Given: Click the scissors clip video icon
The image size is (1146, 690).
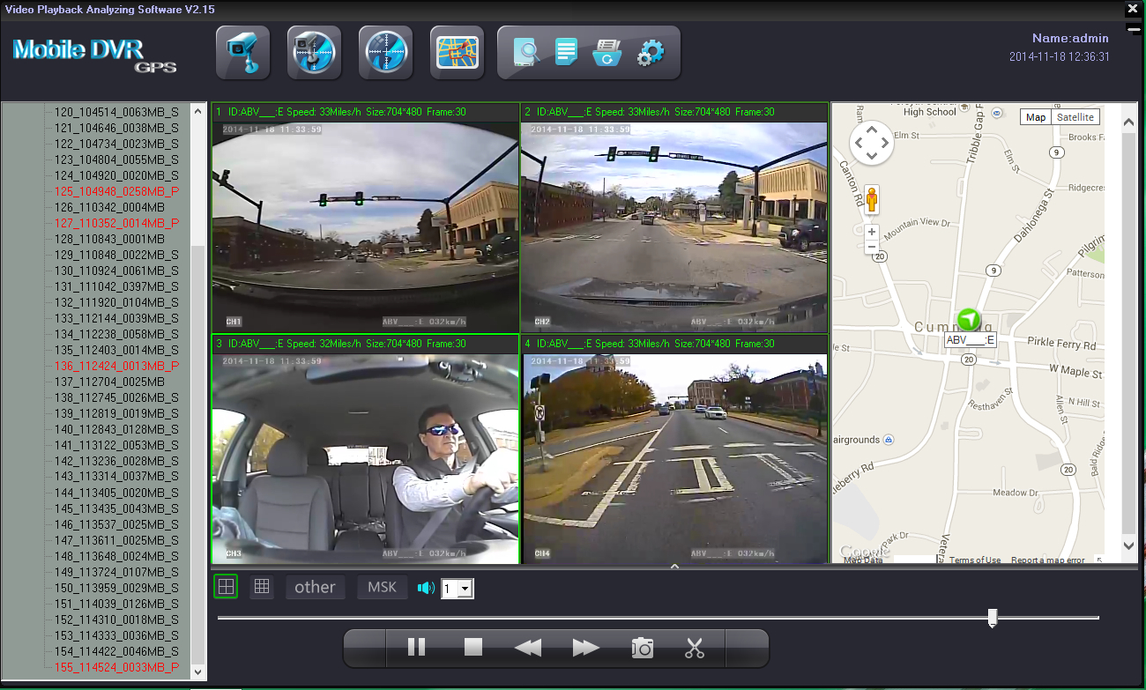Looking at the screenshot, I should [x=695, y=648].
